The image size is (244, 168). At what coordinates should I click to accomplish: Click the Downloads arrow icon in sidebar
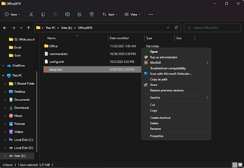point(11,108)
